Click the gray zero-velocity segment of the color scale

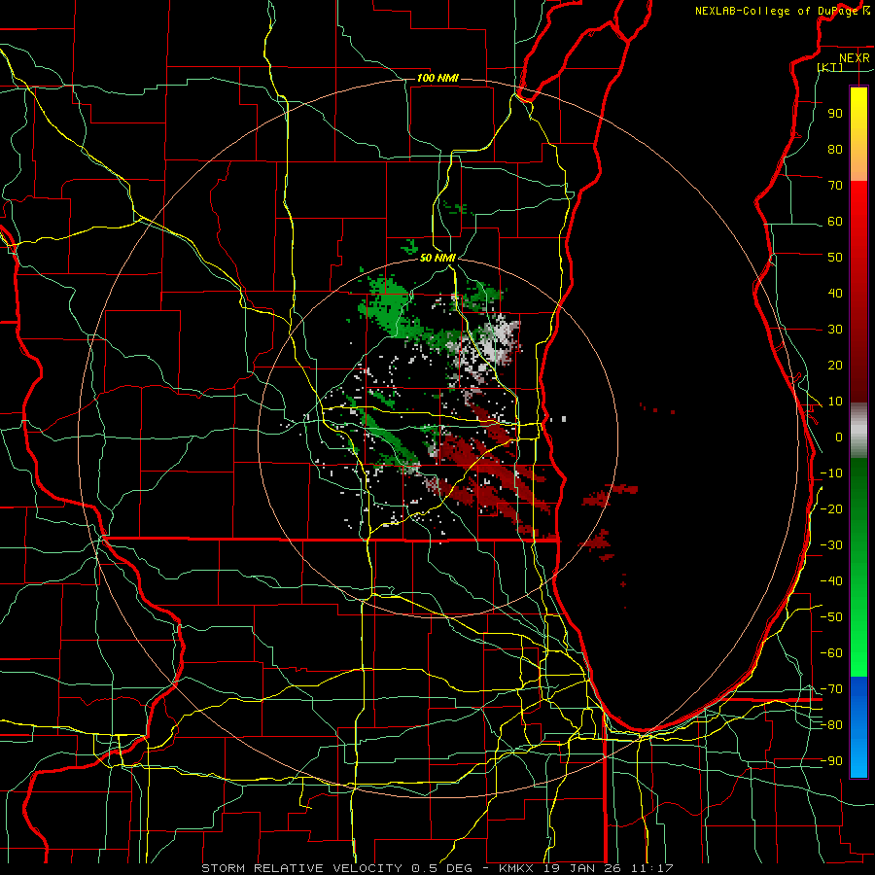coord(858,431)
